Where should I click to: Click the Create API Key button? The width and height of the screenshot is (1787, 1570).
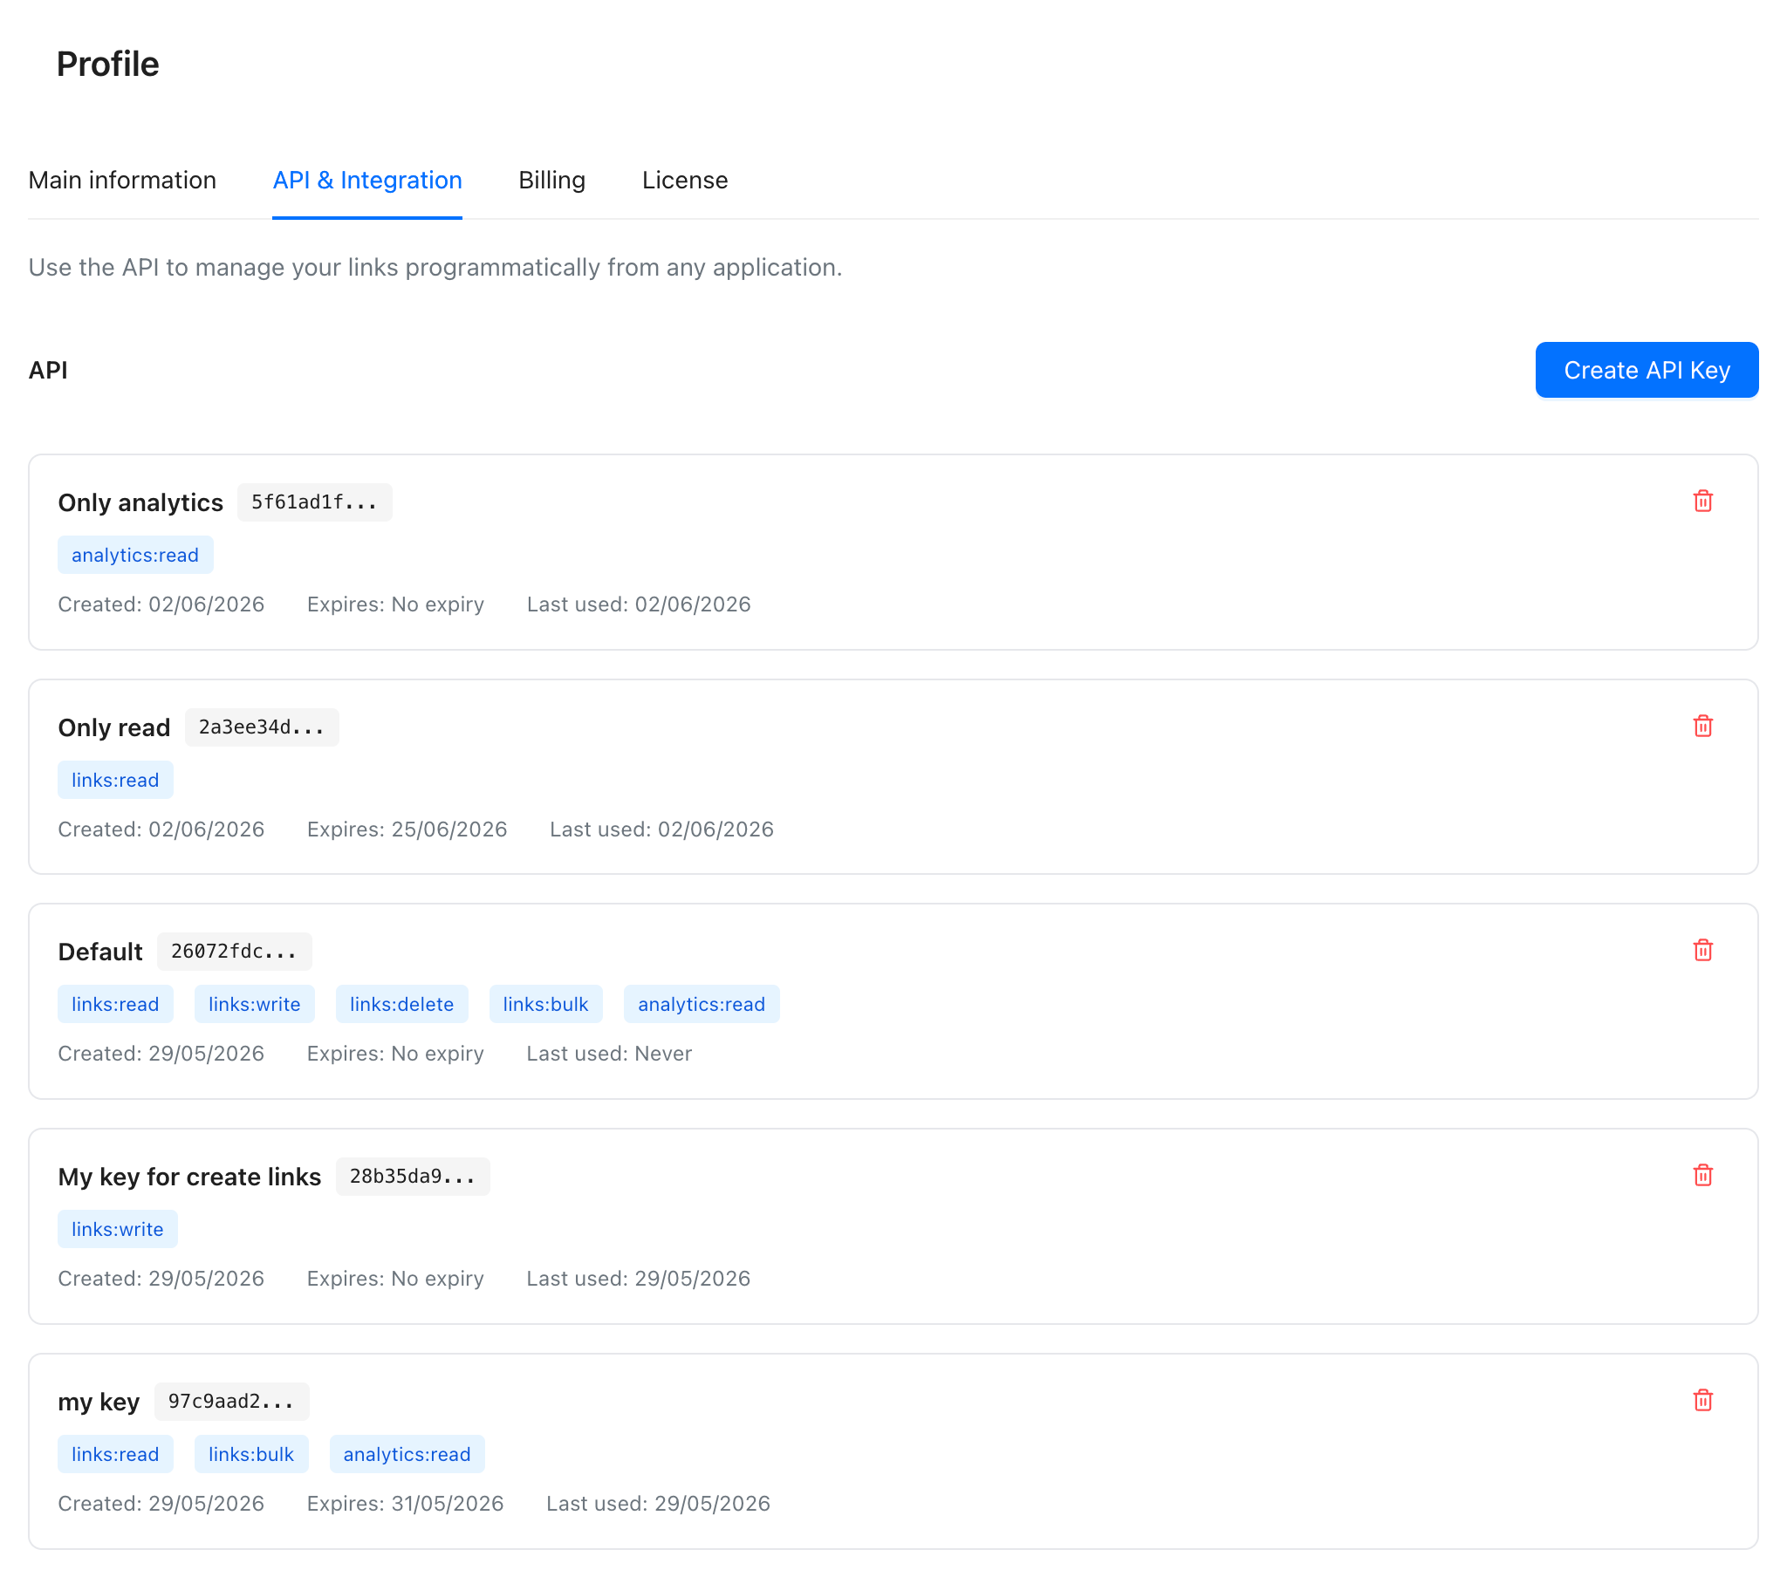[1647, 370]
